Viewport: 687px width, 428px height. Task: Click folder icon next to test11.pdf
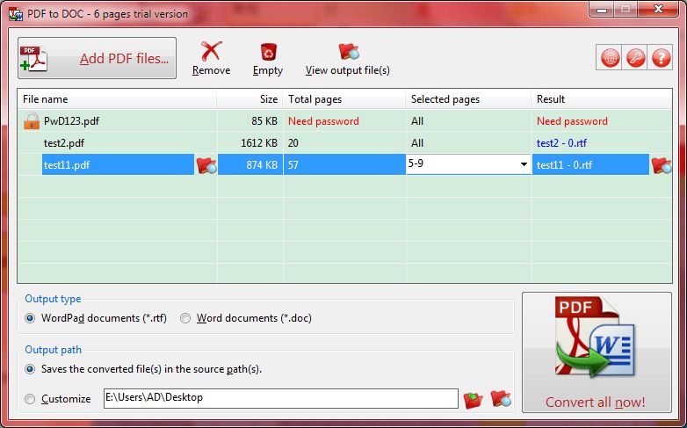coord(206,164)
